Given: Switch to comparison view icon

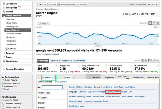Looking at the screenshot, I should [x=152, y=60].
